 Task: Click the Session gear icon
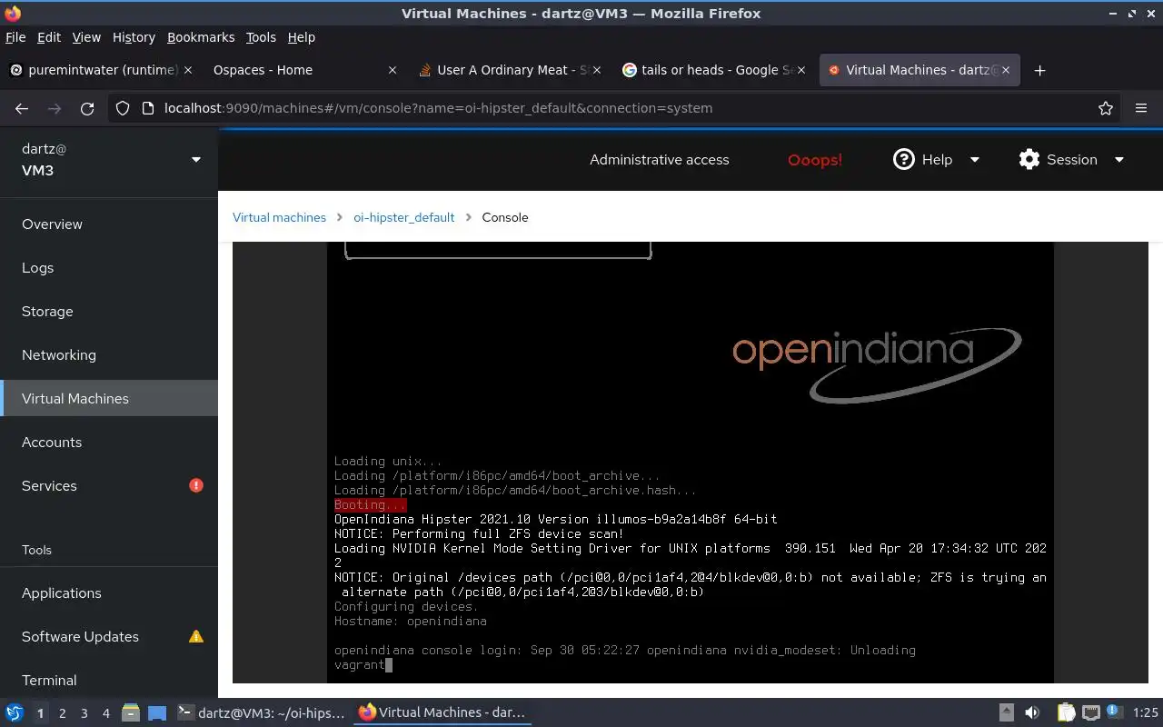1029,159
